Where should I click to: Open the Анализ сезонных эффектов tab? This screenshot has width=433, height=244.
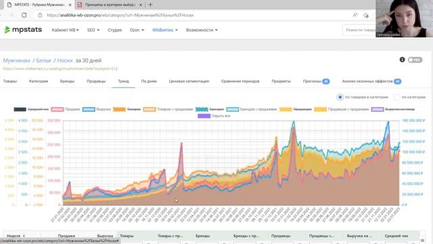coord(367,81)
